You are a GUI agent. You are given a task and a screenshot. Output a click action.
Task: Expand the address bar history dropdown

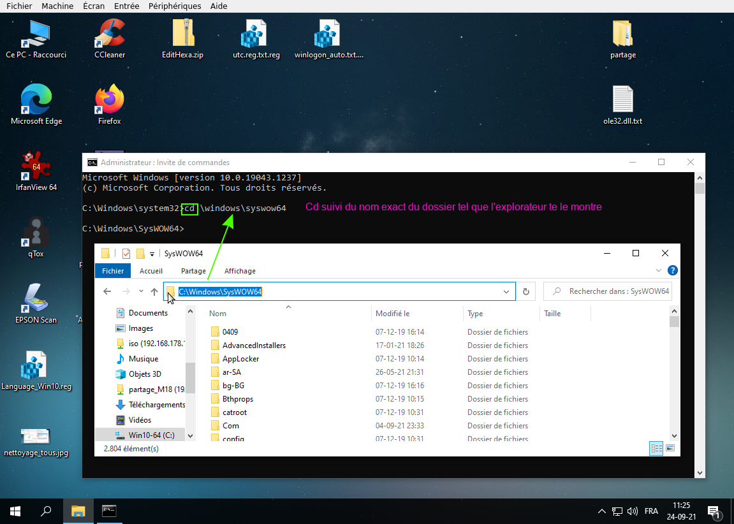[506, 291]
